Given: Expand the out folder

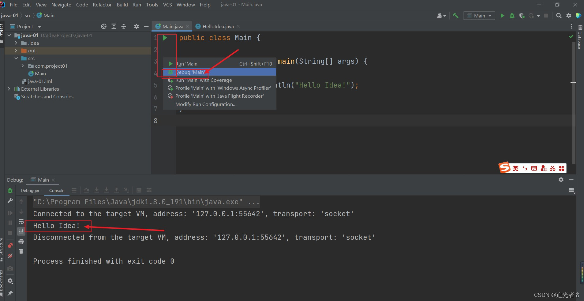Looking at the screenshot, I should pyautogui.click(x=16, y=51).
